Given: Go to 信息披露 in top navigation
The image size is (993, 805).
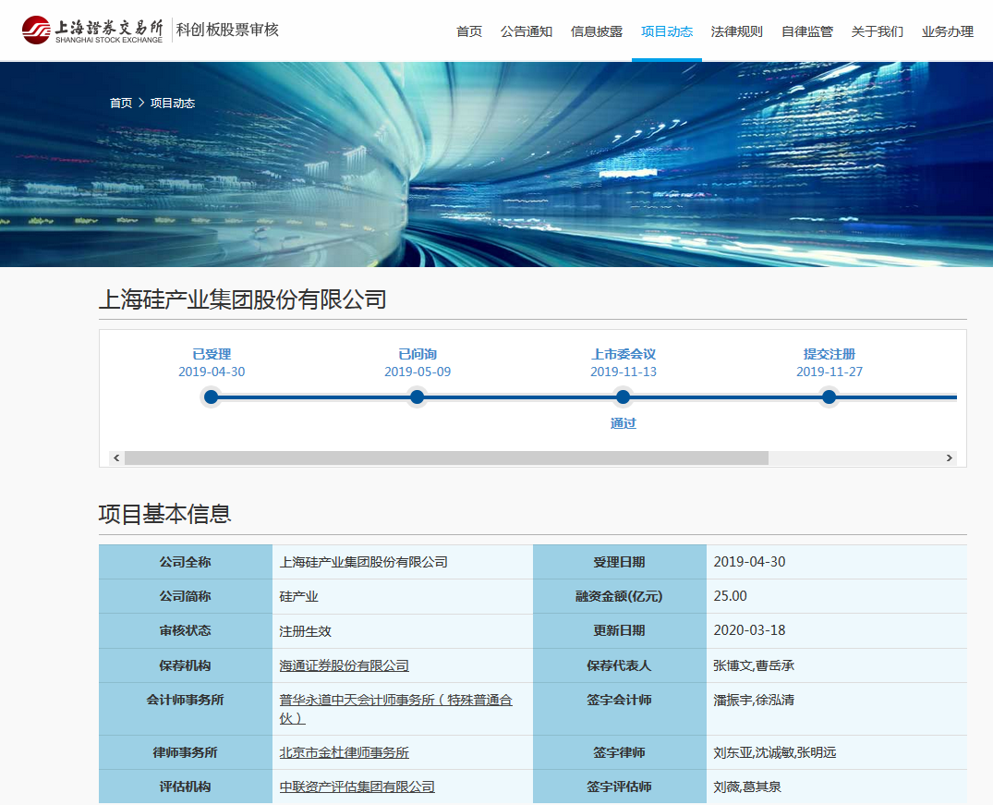Looking at the screenshot, I should coord(597,31).
